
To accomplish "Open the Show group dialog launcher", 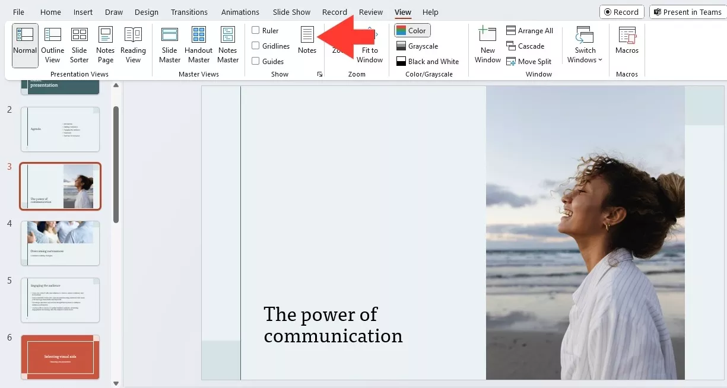I will (320, 74).
